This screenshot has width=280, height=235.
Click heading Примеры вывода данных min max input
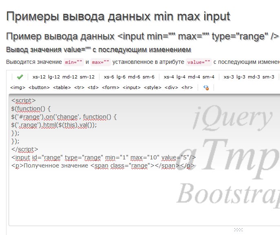(x=118, y=16)
